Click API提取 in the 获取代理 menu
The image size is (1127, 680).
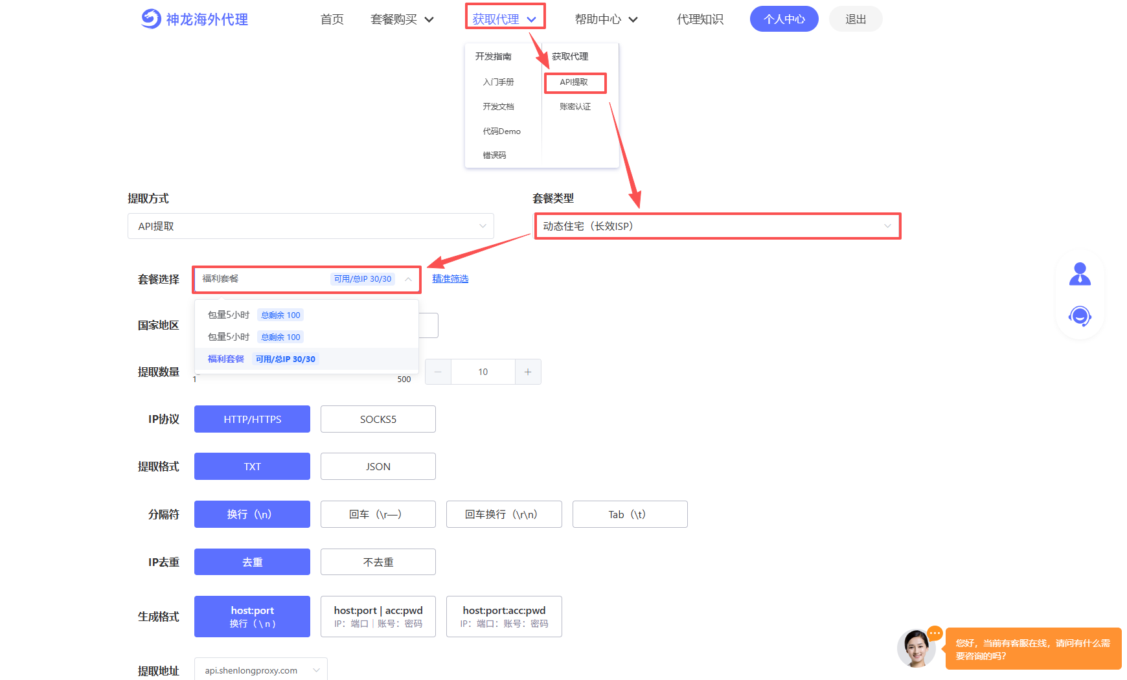point(575,82)
